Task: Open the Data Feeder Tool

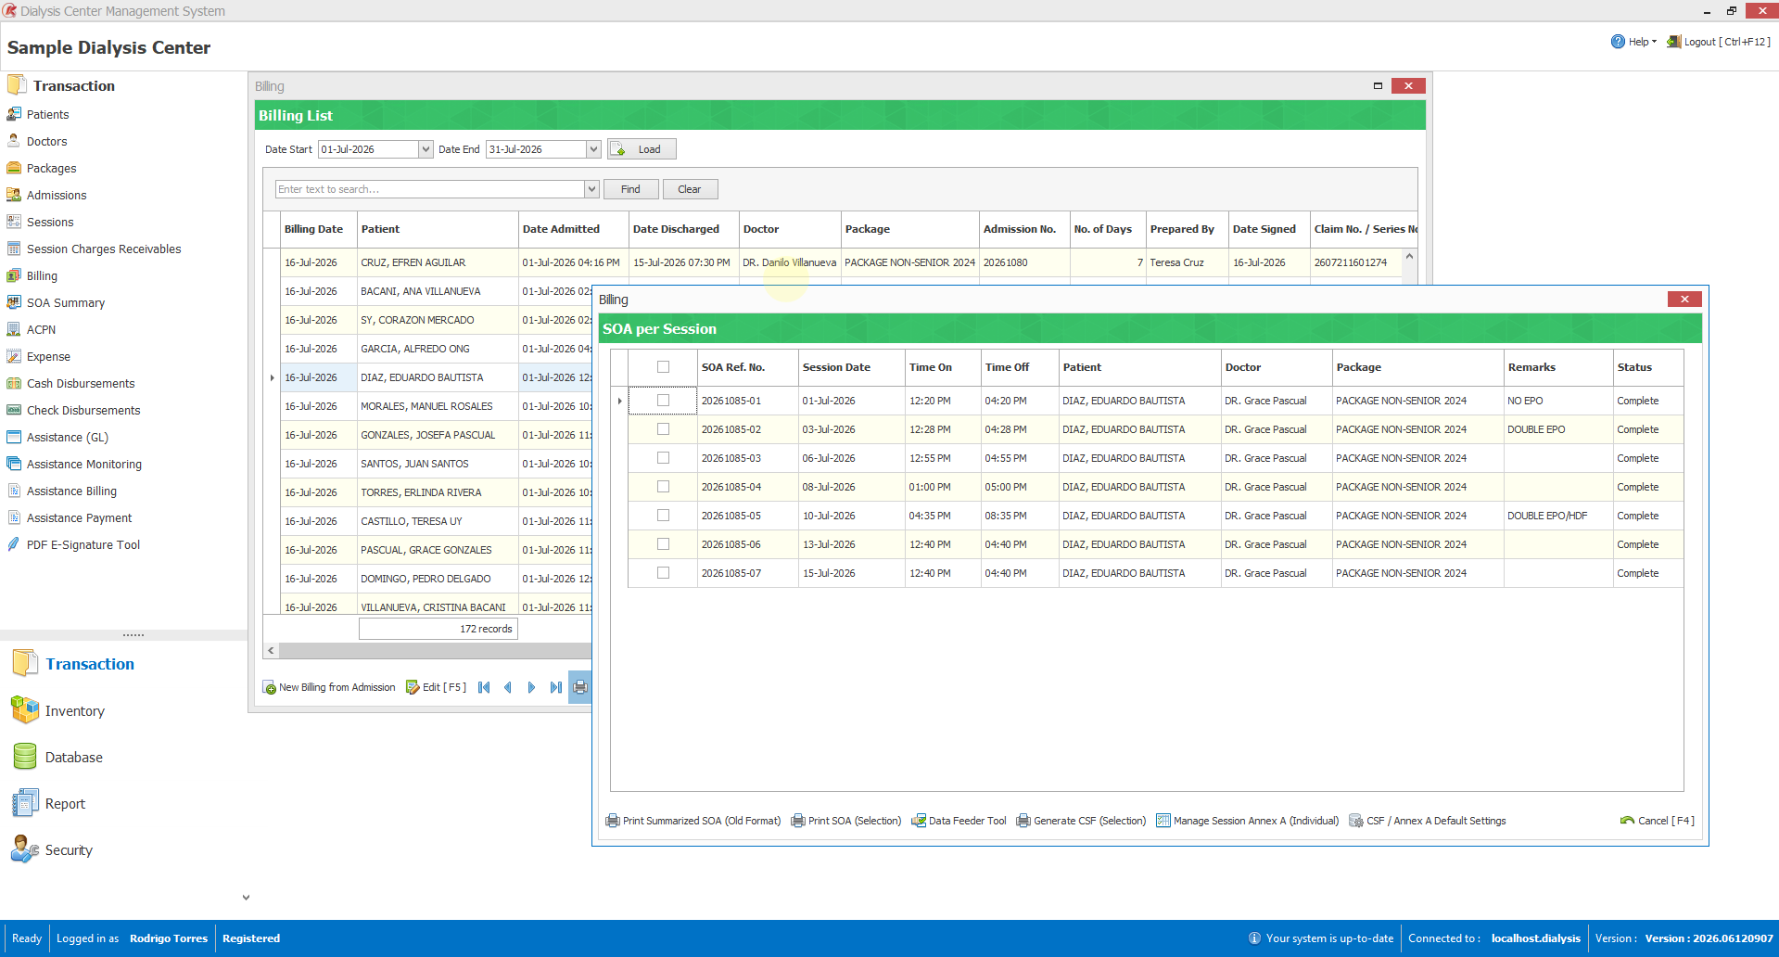Action: pos(959,821)
